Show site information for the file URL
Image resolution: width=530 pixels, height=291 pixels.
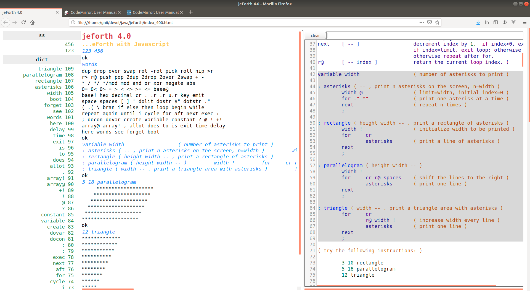point(73,22)
